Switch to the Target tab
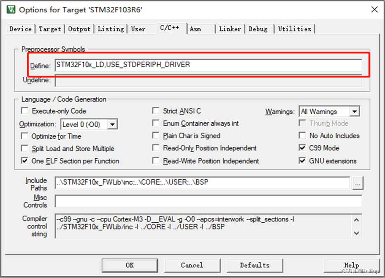The width and height of the screenshot is (385, 278). coord(50,29)
